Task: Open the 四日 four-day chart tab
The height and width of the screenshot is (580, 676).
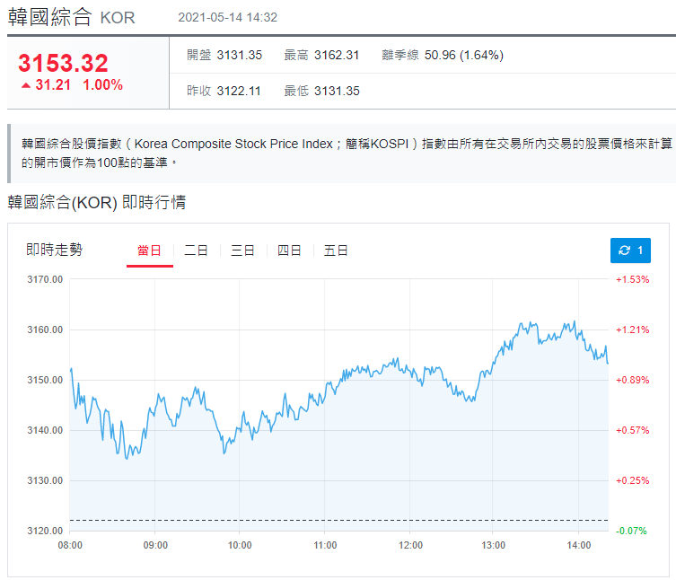Action: pyautogui.click(x=289, y=250)
